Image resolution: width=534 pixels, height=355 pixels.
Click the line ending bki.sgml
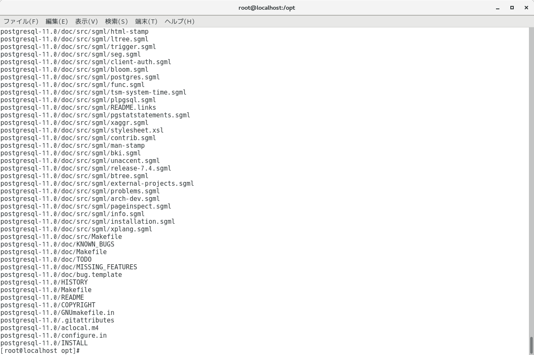71,153
